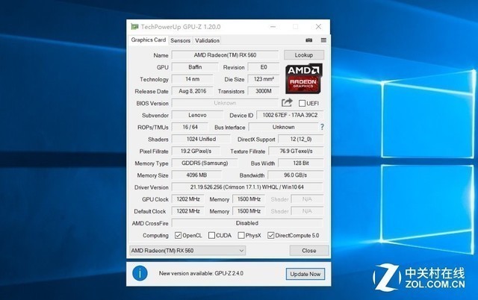The width and height of the screenshot is (478, 300).
Task: Open the hamburger menu icon
Action: [x=323, y=40]
